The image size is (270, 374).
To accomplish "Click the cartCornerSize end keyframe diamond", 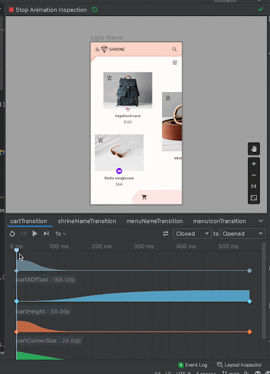I will coord(250,332).
